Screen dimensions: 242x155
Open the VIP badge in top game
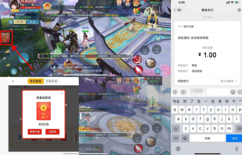coord(47,6)
